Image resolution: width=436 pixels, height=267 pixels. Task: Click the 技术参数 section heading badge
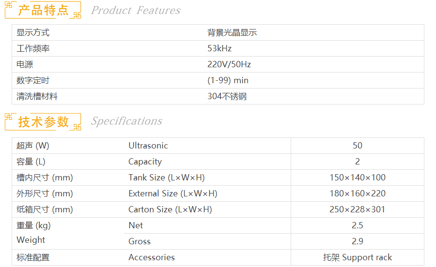point(43,122)
